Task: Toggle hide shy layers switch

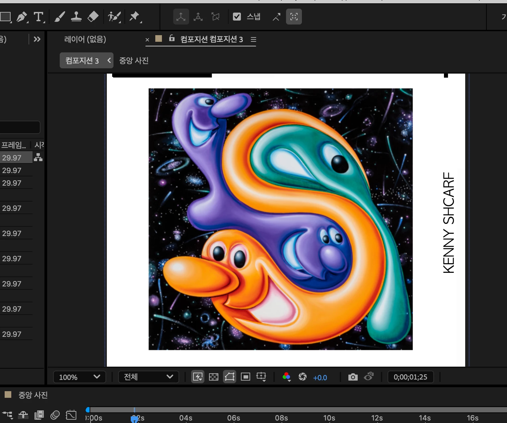Action: [23, 415]
